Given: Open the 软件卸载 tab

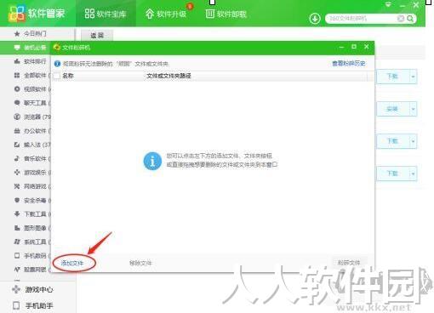Looking at the screenshot, I should 226,14.
